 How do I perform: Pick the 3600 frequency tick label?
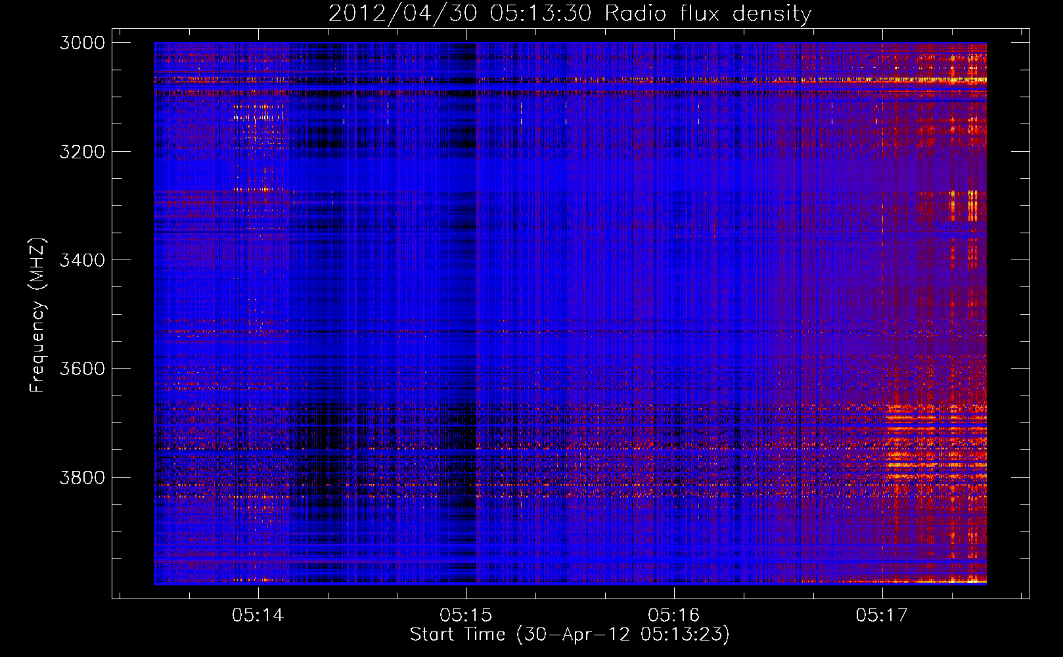(82, 369)
